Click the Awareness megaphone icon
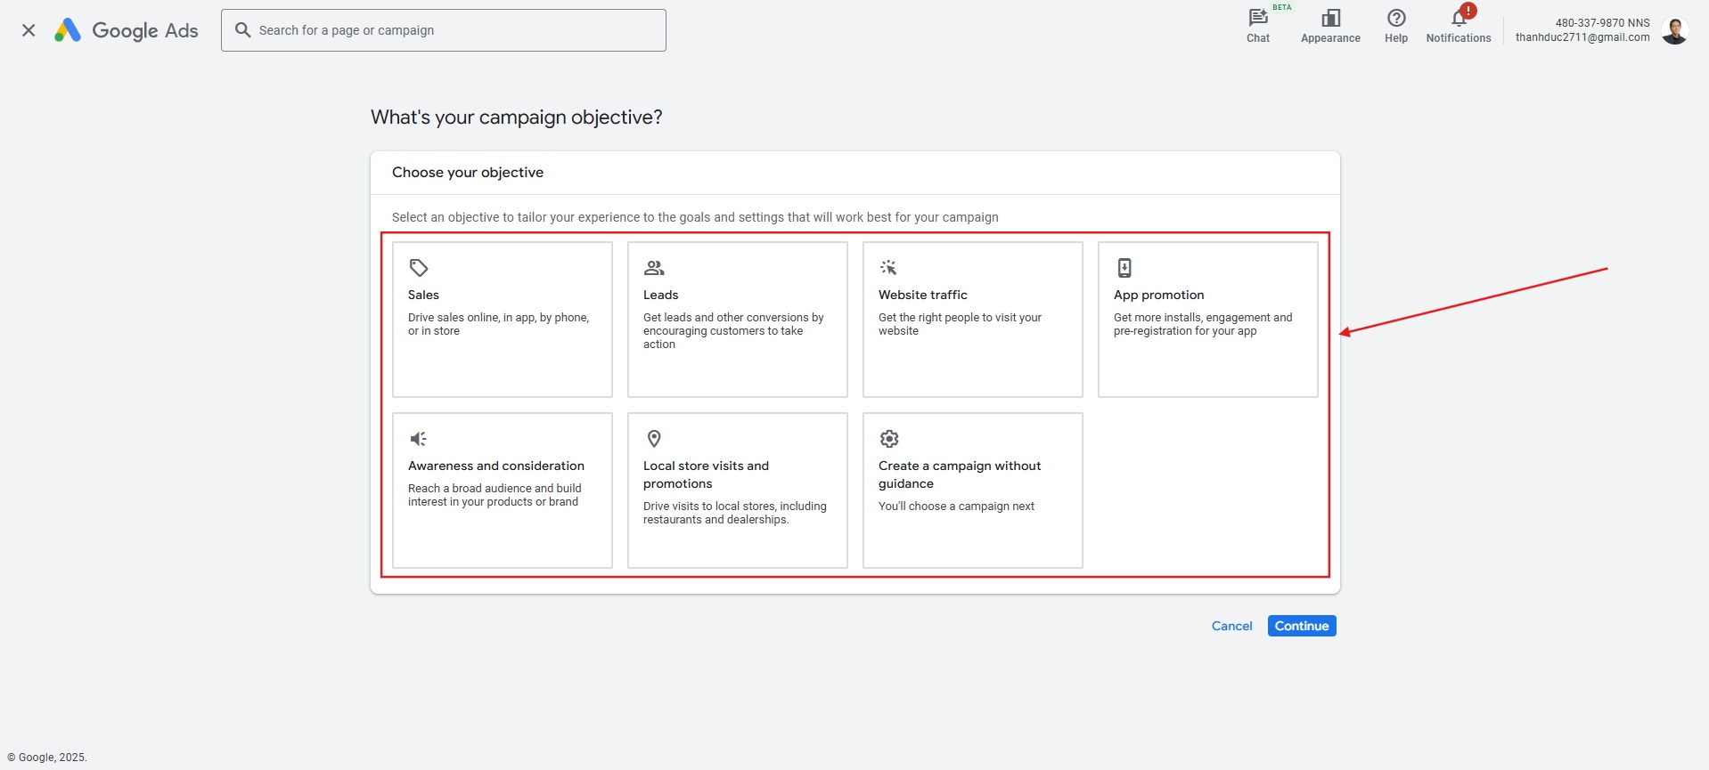The height and width of the screenshot is (770, 1709). [x=418, y=439]
